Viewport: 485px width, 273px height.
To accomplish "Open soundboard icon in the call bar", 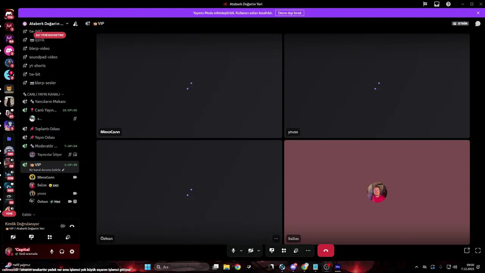I will (x=296, y=251).
